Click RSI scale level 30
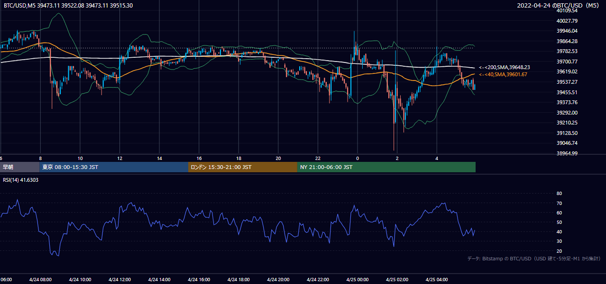606x284 pixels. (560, 241)
